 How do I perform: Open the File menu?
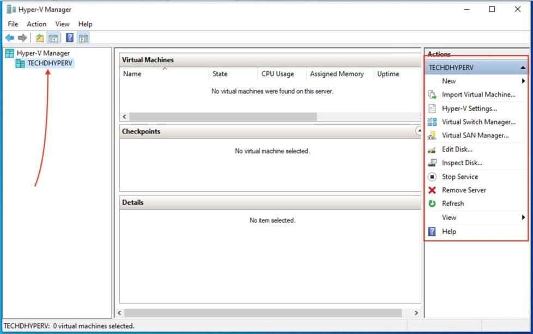pos(13,24)
